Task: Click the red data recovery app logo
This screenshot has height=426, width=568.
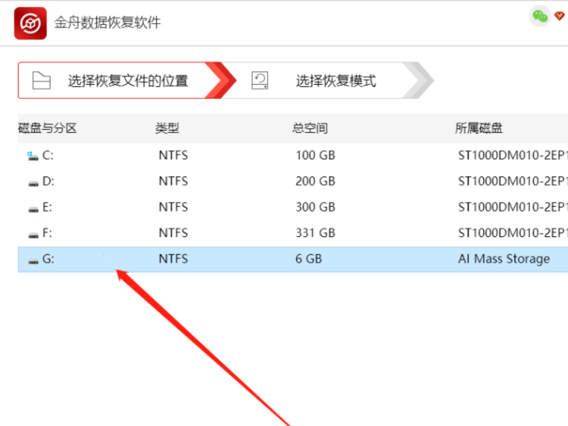Action: click(30, 23)
